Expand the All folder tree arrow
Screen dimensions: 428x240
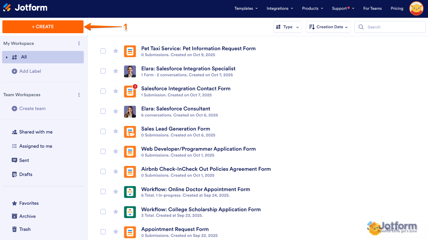pos(7,57)
